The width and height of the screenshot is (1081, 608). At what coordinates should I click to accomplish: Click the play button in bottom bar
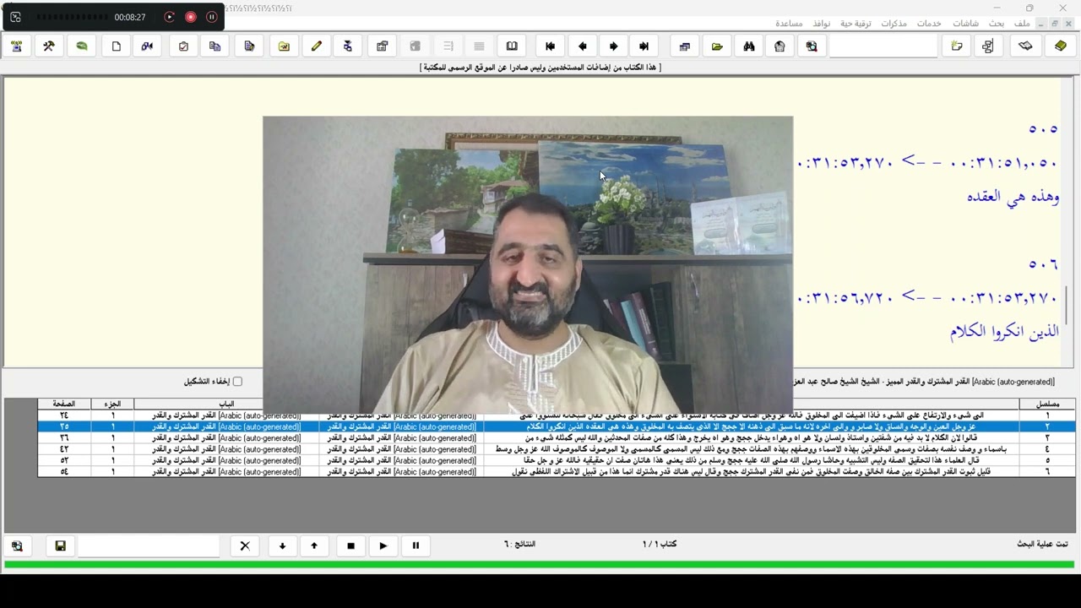[x=383, y=546]
